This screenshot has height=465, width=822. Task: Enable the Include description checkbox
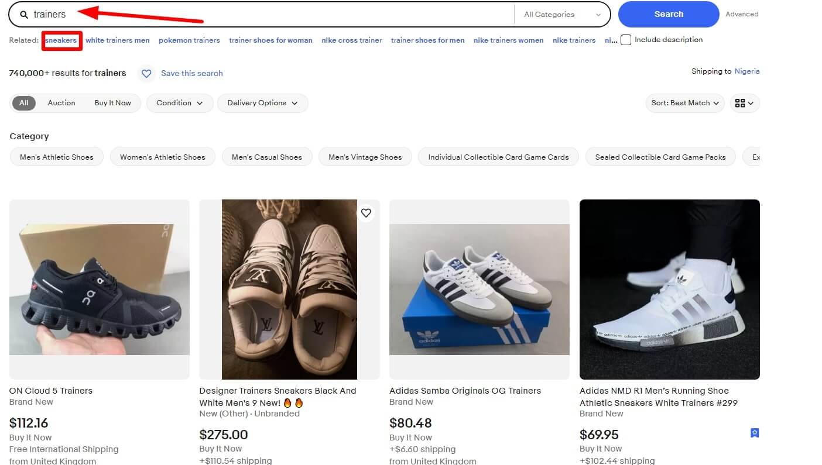626,40
